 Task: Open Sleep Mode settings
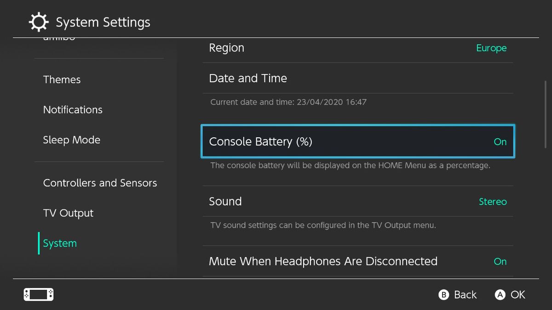tap(72, 140)
